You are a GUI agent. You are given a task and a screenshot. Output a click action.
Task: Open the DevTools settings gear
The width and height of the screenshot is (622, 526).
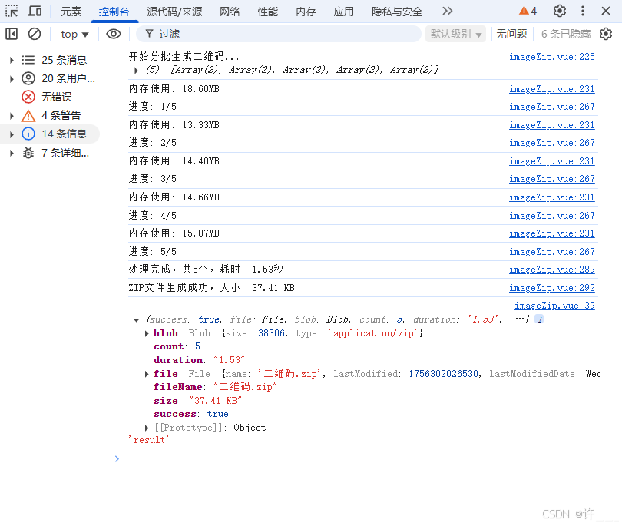point(560,11)
